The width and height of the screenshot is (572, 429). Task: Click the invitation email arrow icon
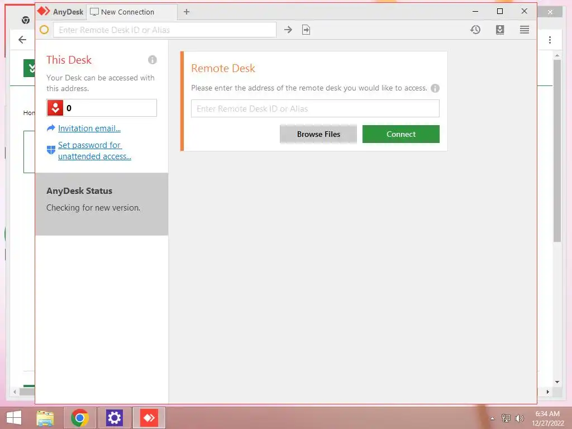[x=51, y=128]
